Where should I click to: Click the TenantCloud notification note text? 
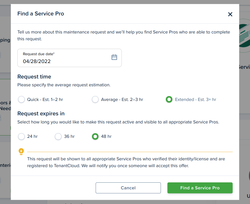click(126, 162)
